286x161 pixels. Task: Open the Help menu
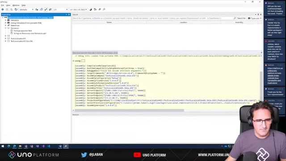coord(24,5)
